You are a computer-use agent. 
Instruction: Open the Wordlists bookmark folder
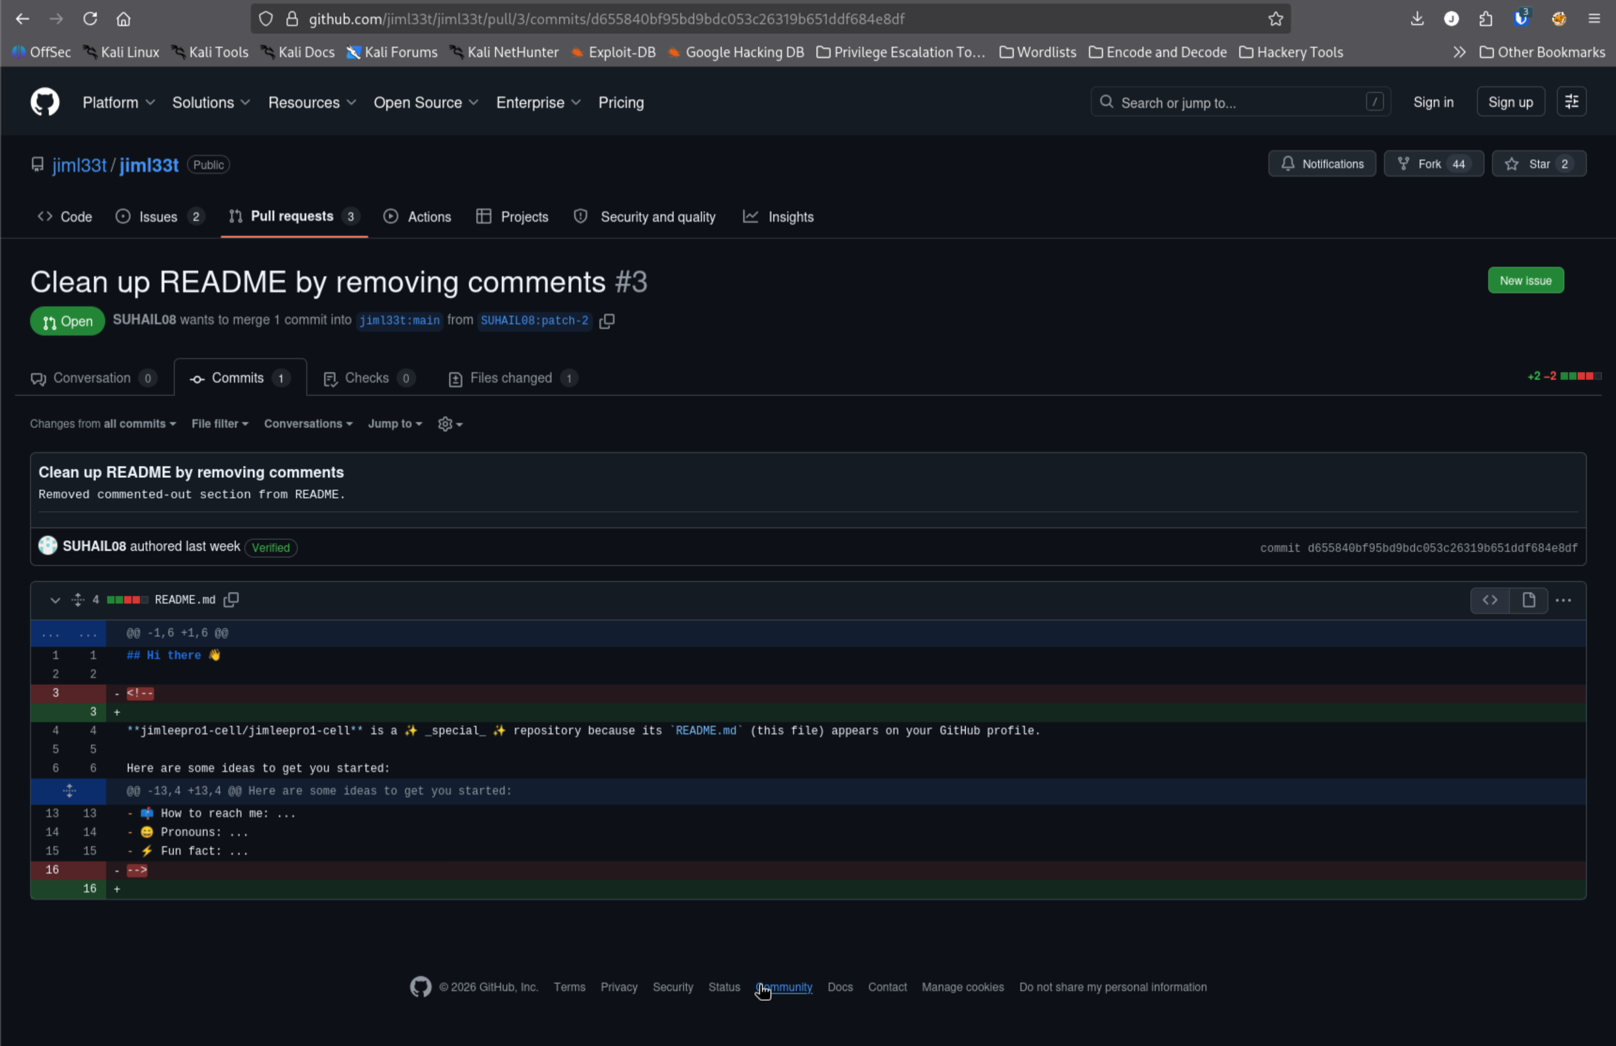tap(1037, 52)
